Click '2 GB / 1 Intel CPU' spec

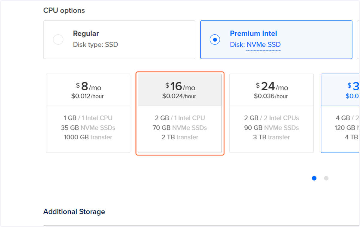coord(180,118)
